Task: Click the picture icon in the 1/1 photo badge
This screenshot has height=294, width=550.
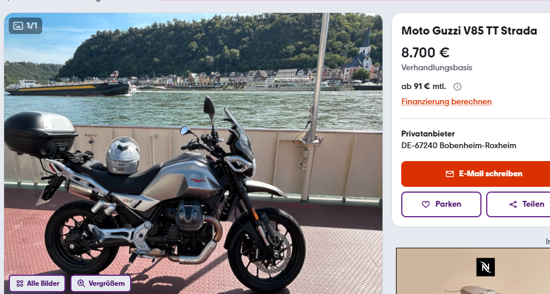Action: coord(18,26)
